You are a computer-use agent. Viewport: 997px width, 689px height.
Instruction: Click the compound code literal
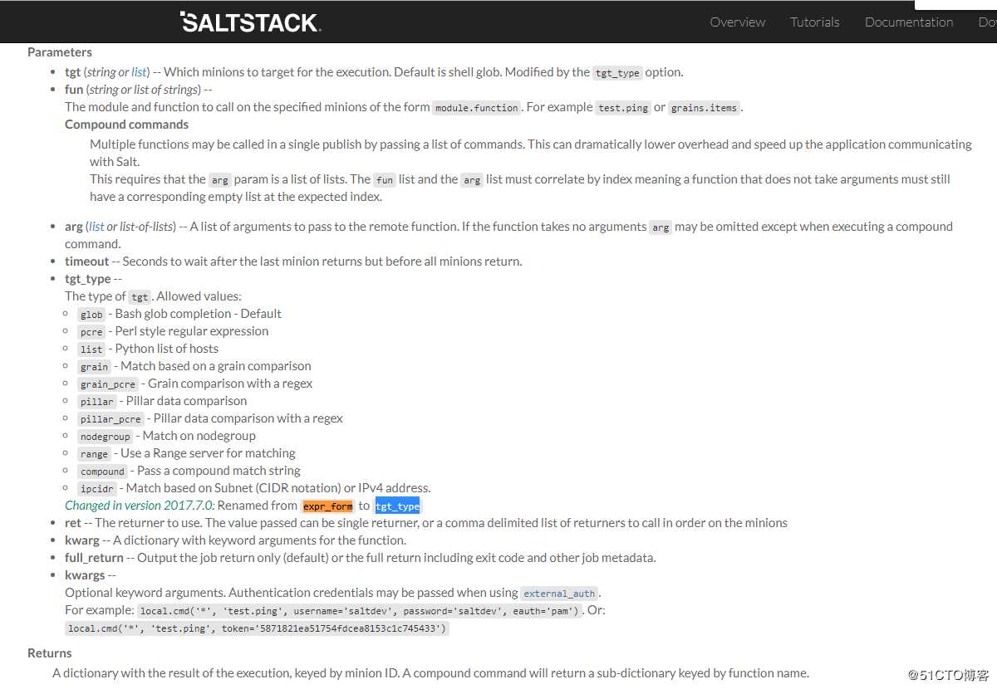102,472
